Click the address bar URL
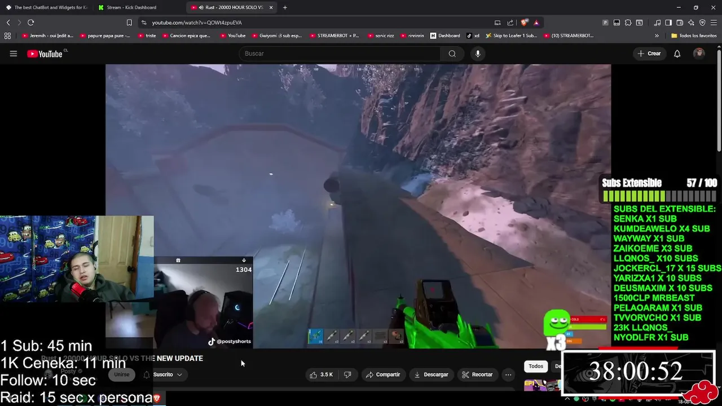The width and height of the screenshot is (722, 406). point(197,23)
